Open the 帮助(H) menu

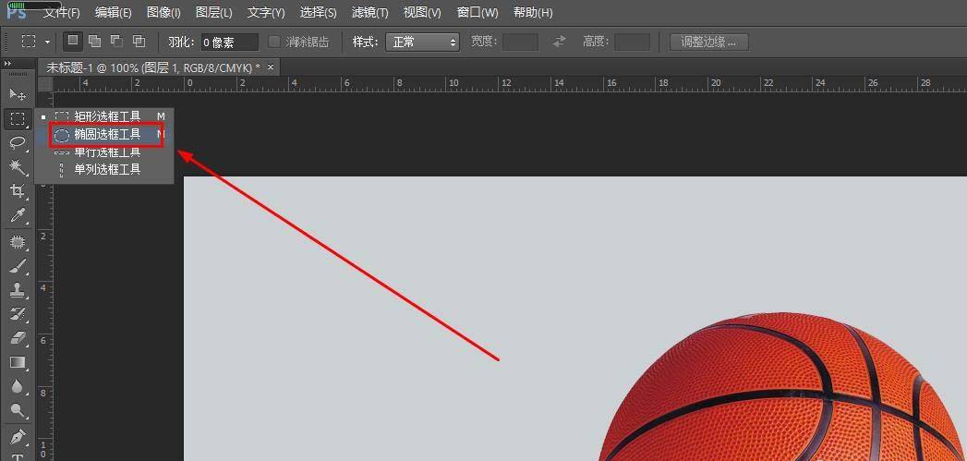(533, 12)
